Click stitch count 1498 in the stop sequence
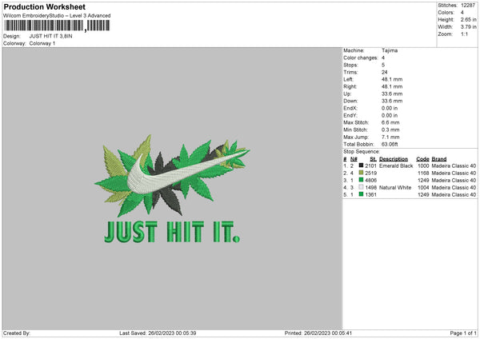This screenshot has height=339, width=480. 370,188
